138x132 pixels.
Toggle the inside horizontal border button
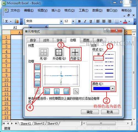coord(37,75)
